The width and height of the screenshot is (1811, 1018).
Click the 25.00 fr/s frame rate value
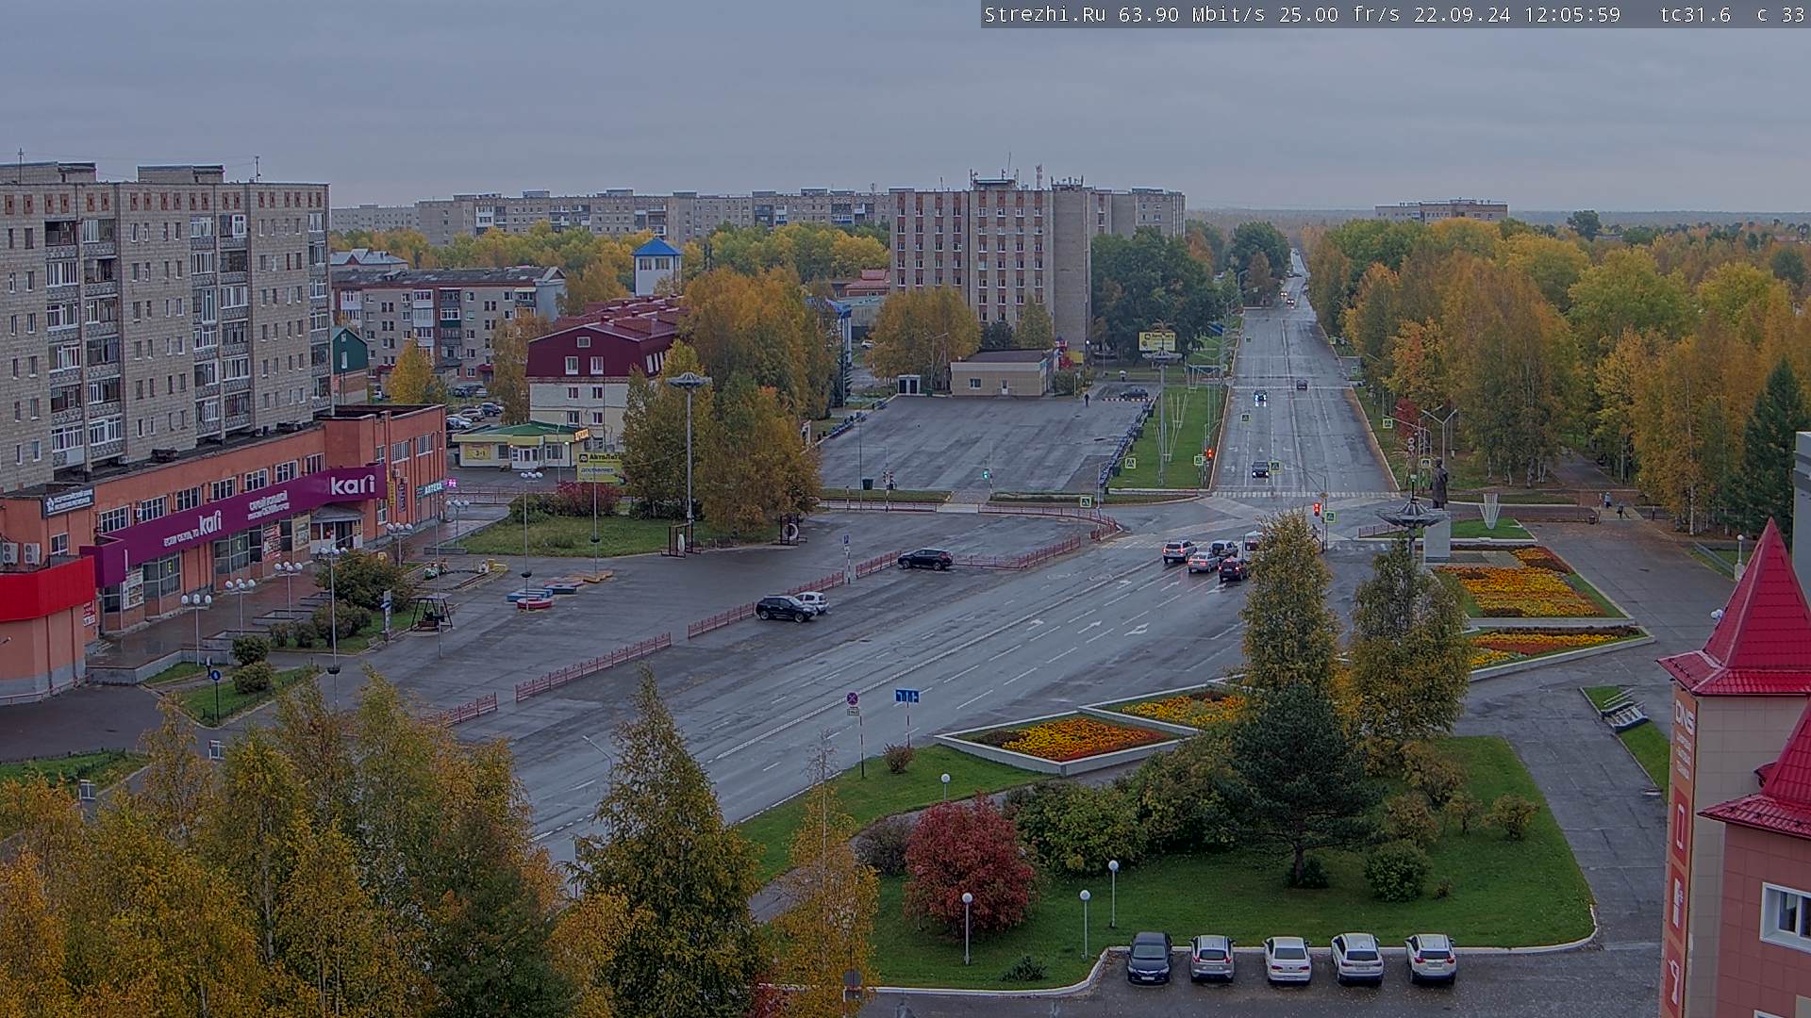pos(1340,14)
